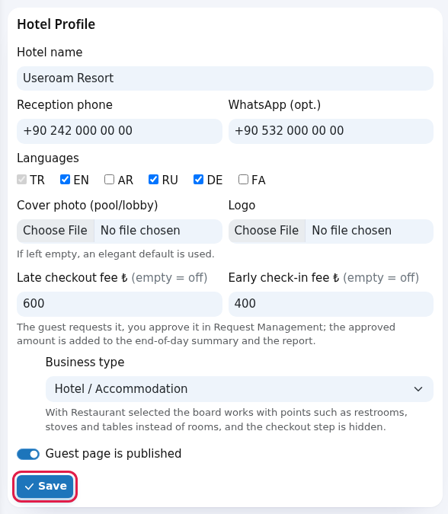Save the hotel profile

click(x=45, y=487)
